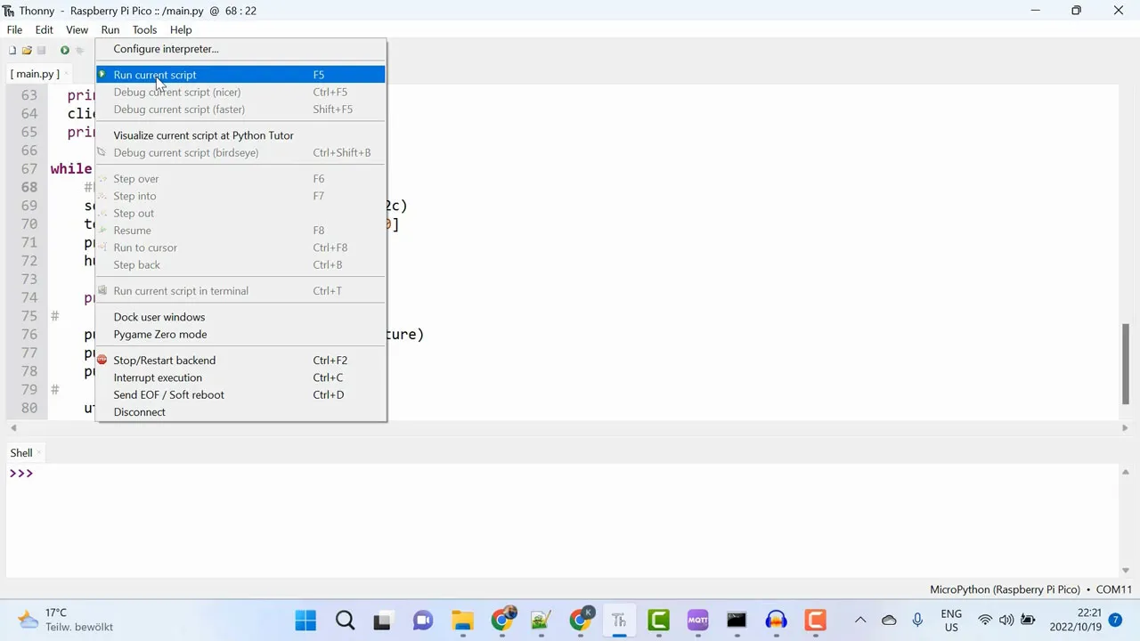The image size is (1140, 641).
Task: Click the Save file disk icon
Action: point(41,51)
